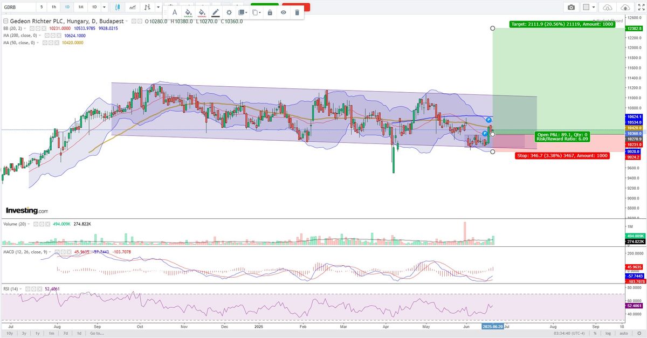Select the bars chart style icon

[147, 7]
